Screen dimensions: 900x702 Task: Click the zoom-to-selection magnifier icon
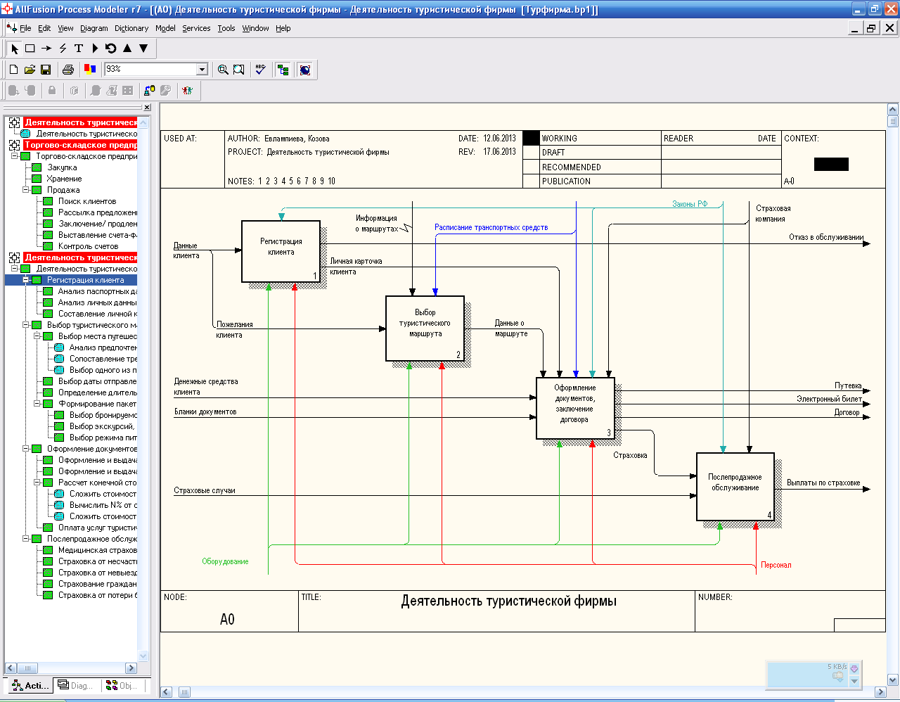click(239, 70)
